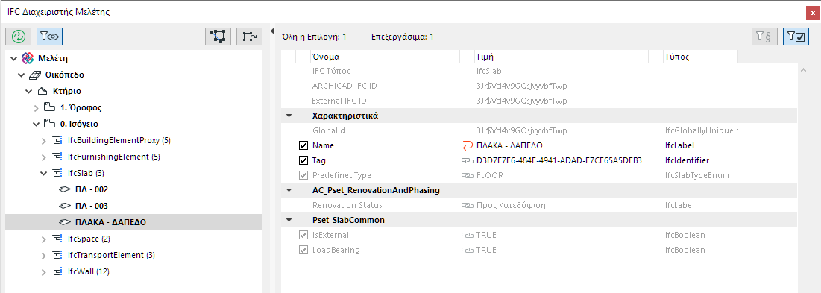Toggle the LoadBearing checkbox
The image size is (821, 293).
303,250
